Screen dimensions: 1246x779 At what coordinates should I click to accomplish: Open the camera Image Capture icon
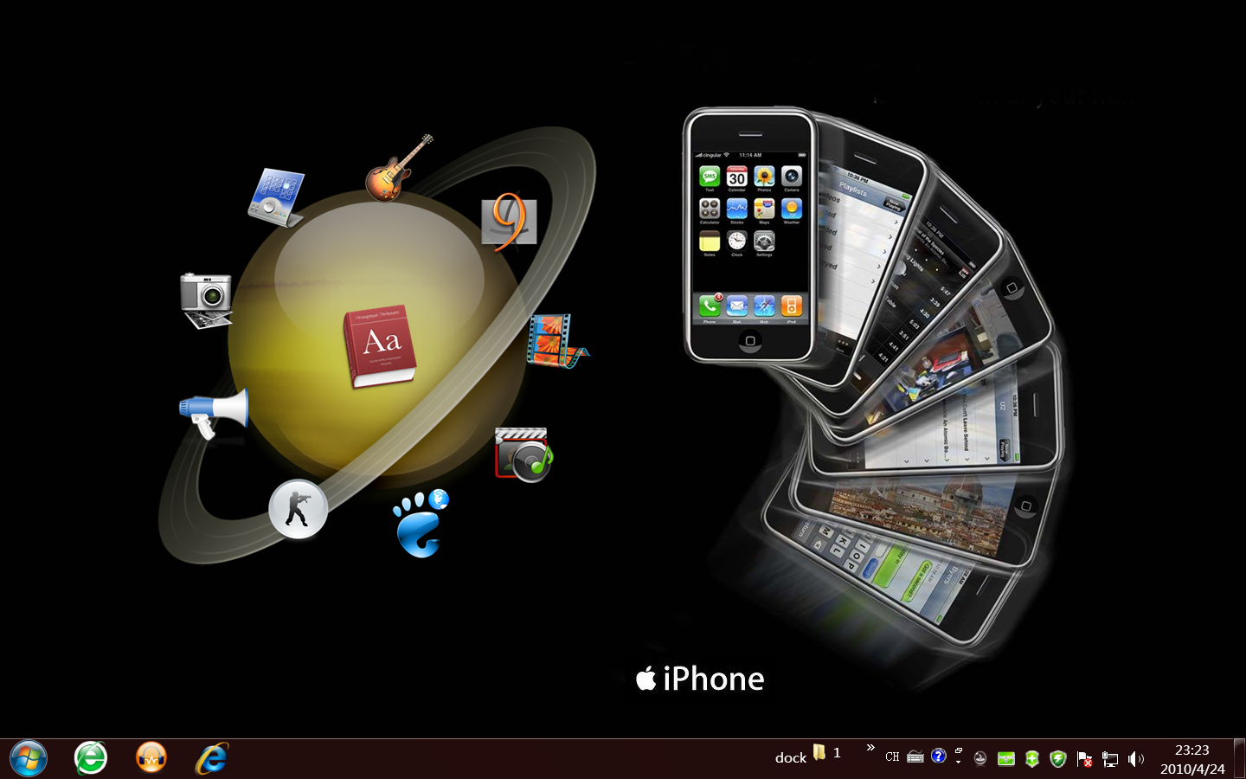point(206,299)
